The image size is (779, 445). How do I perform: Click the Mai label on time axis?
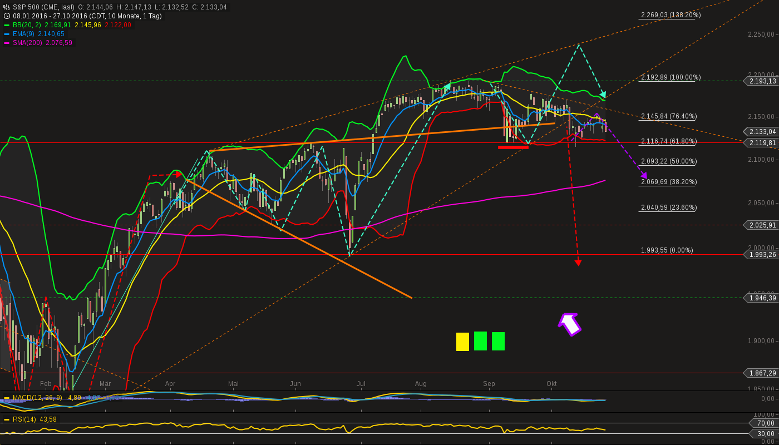tap(233, 384)
